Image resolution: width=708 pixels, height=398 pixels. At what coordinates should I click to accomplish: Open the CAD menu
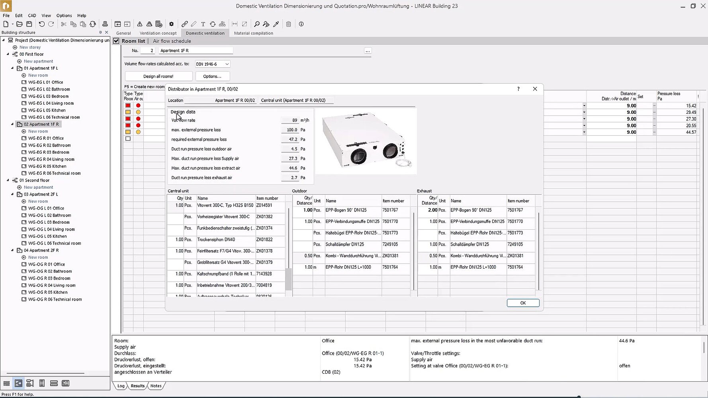[x=32, y=16]
